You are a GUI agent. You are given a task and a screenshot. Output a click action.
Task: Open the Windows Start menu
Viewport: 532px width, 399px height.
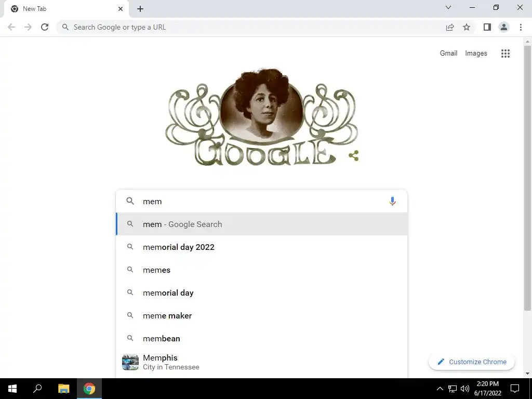(x=12, y=389)
